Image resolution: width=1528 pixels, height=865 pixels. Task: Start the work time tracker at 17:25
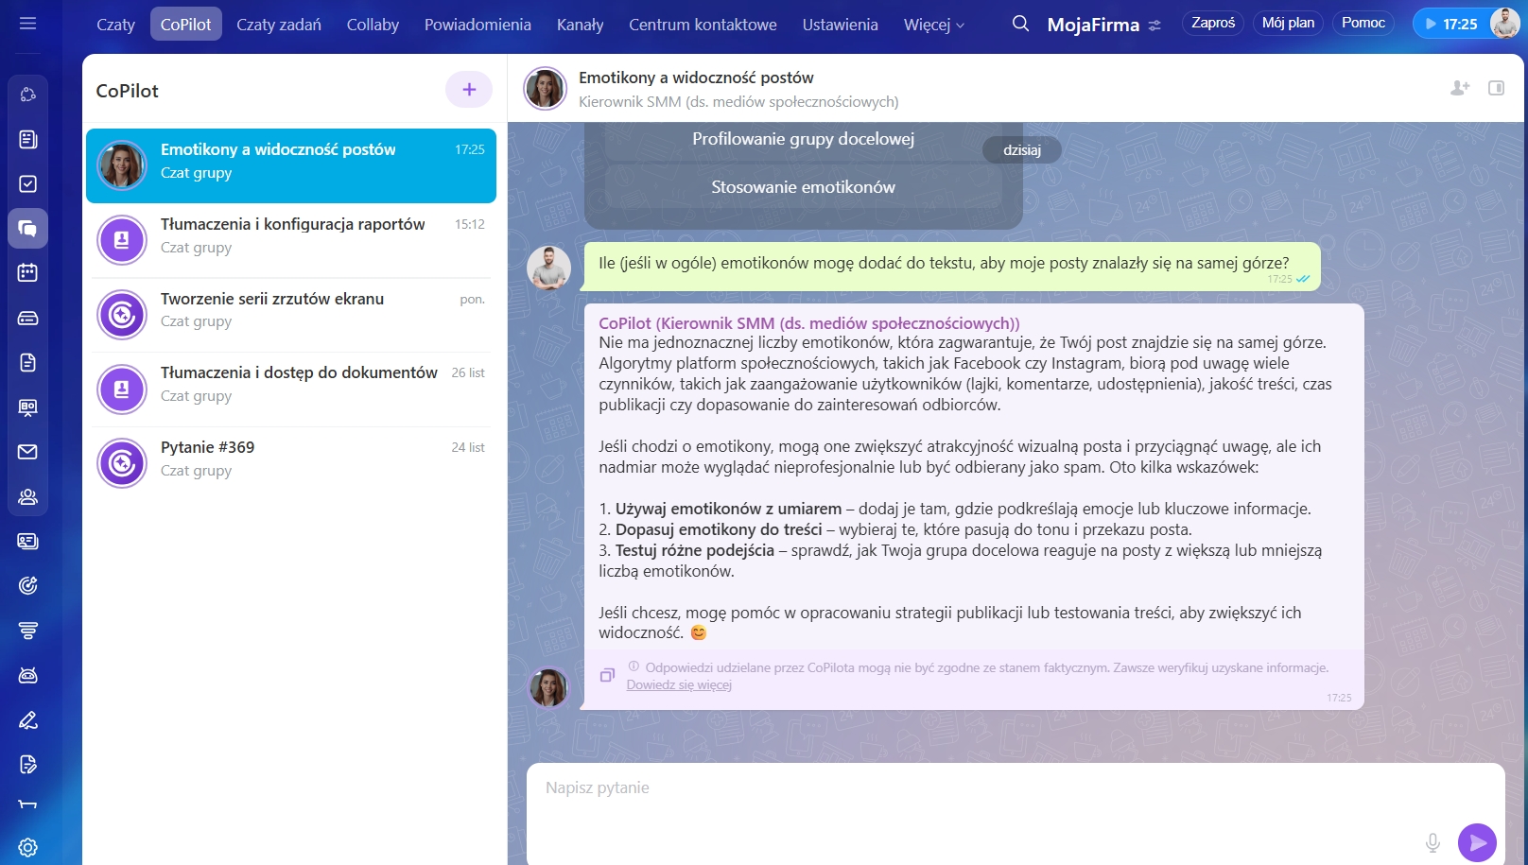(1450, 24)
